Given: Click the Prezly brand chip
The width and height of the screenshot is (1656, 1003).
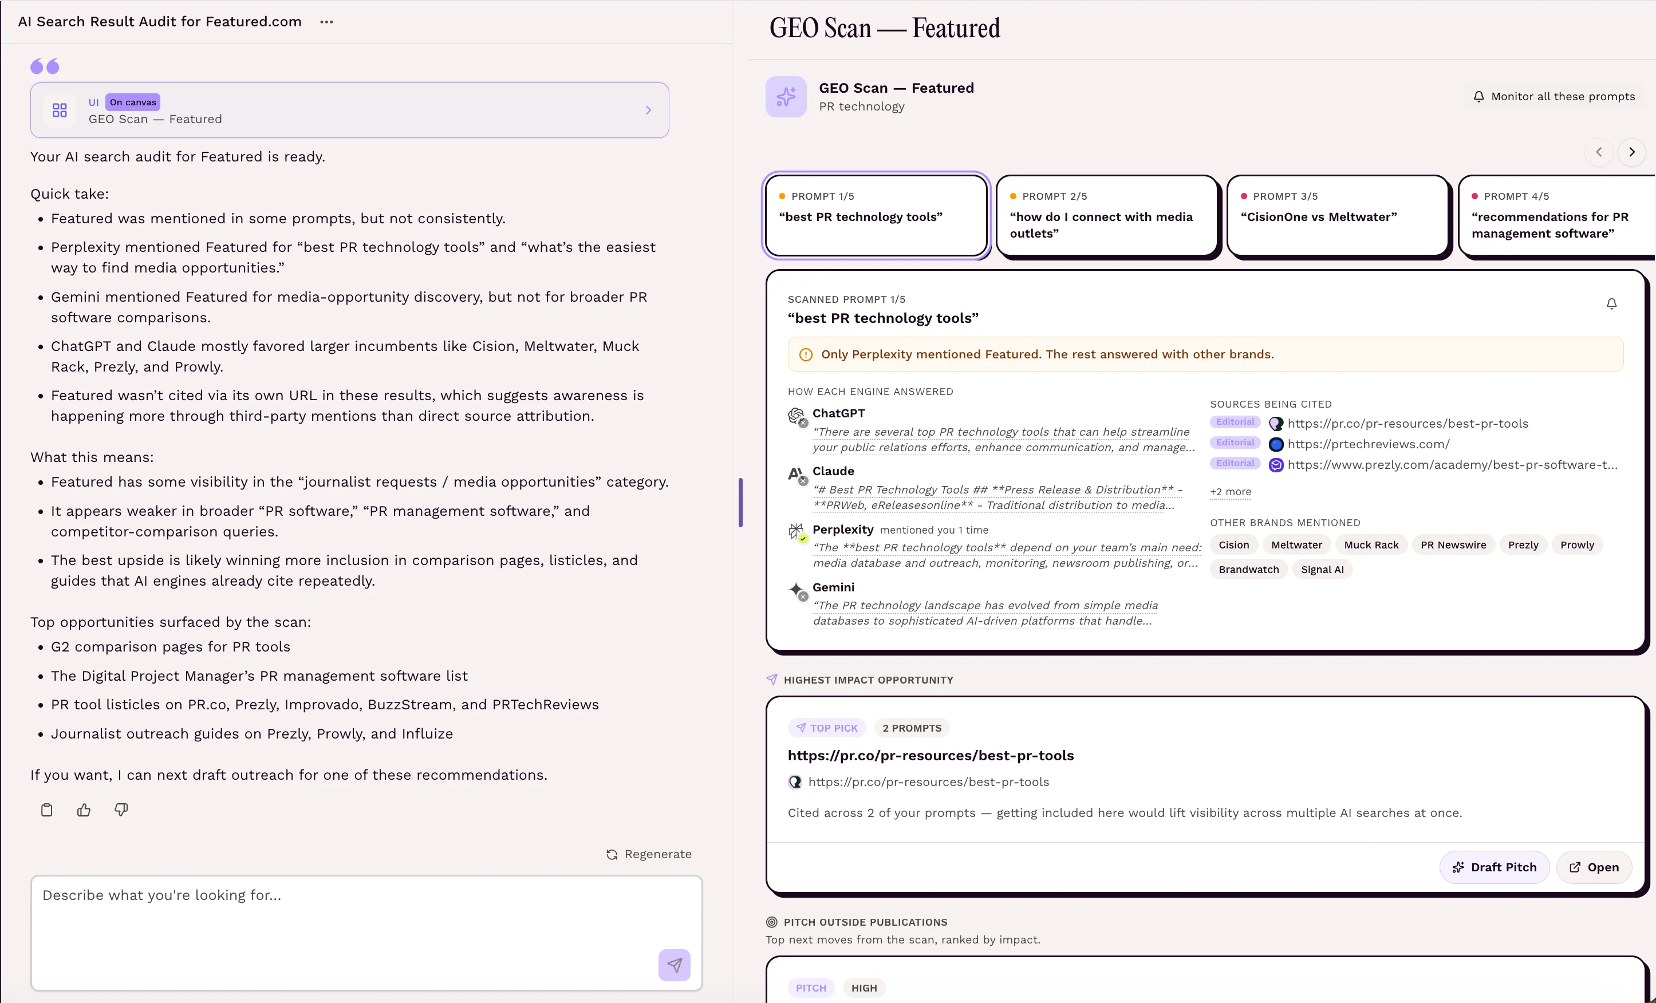Looking at the screenshot, I should 1522,545.
